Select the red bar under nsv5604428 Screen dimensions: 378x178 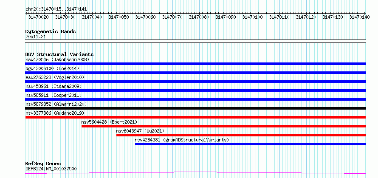(224, 126)
